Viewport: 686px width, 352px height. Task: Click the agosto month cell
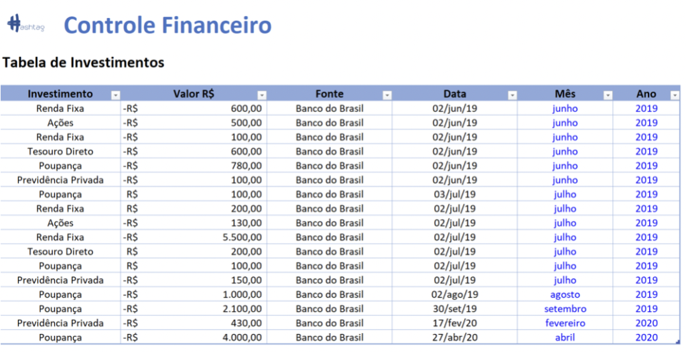point(565,294)
